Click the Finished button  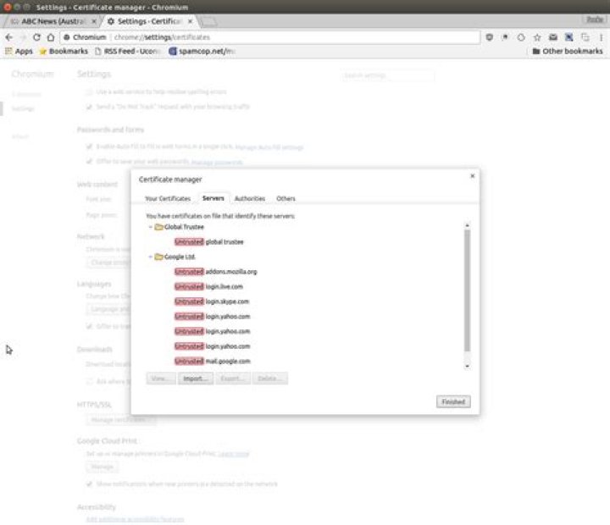(453, 401)
